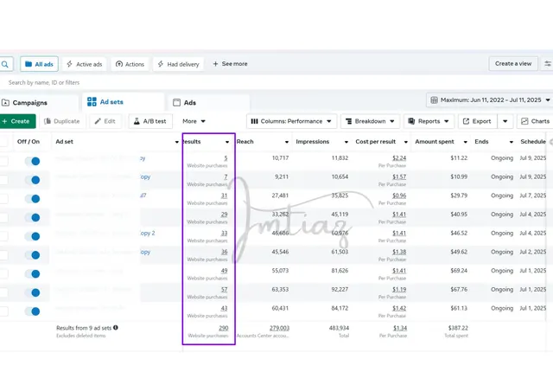Open the More dropdown

pyautogui.click(x=194, y=121)
